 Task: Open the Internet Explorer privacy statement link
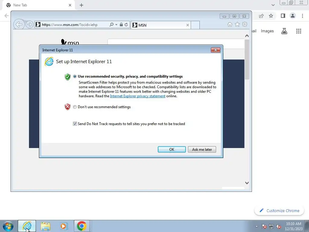[138, 96]
